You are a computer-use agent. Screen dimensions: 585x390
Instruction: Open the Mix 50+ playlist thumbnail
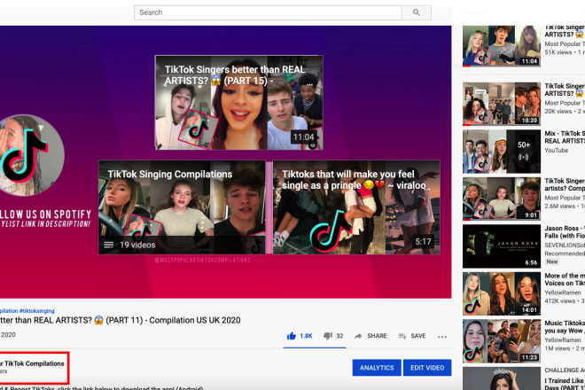click(502, 152)
